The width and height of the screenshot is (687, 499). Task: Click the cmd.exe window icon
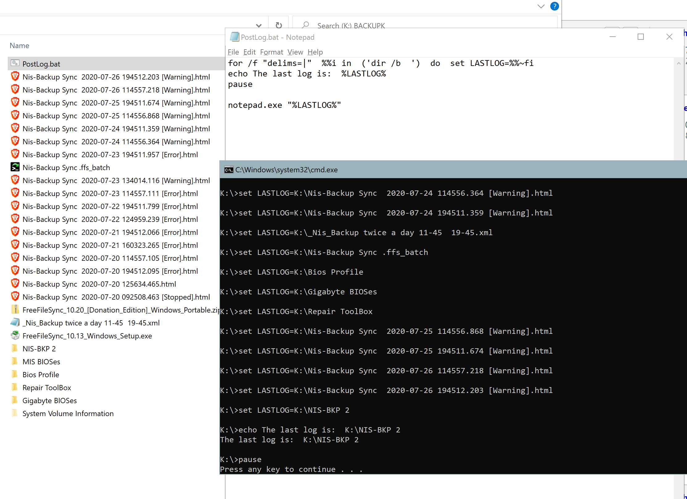(x=229, y=170)
